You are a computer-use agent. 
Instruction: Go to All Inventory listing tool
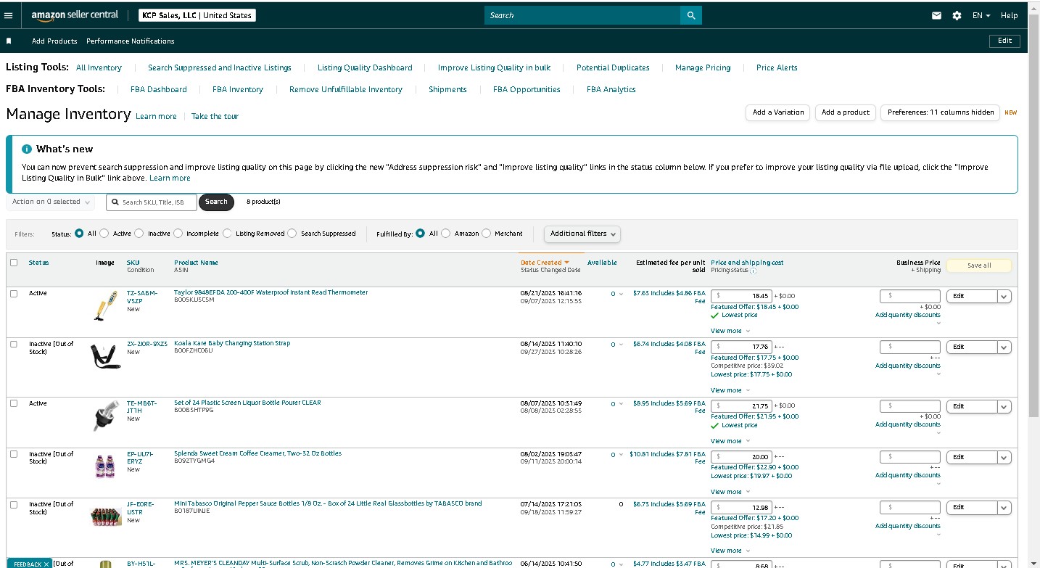[x=99, y=67]
